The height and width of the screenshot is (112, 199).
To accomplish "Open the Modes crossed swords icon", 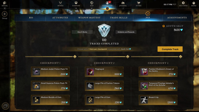I will tap(61, 3).
